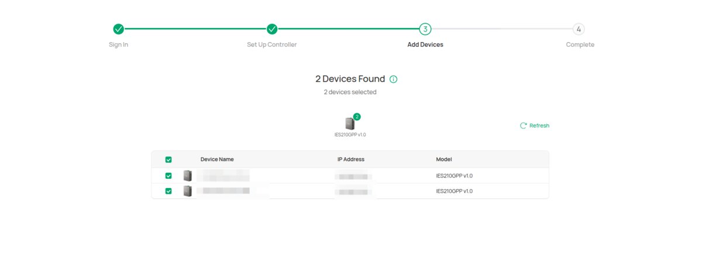
Task: Click the Refresh link text
Action: (x=539, y=126)
